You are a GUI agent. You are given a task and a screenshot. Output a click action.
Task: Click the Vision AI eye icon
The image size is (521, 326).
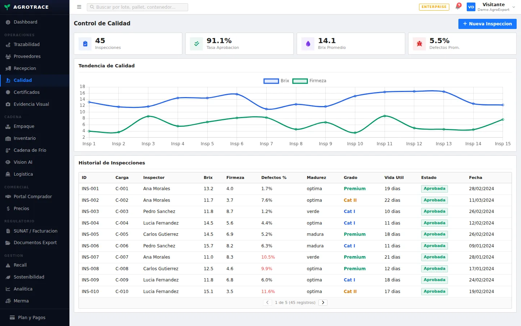tap(8, 162)
